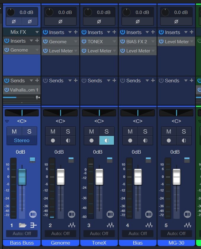
Task: Select MG-30 channel name label
Action: click(x=176, y=243)
